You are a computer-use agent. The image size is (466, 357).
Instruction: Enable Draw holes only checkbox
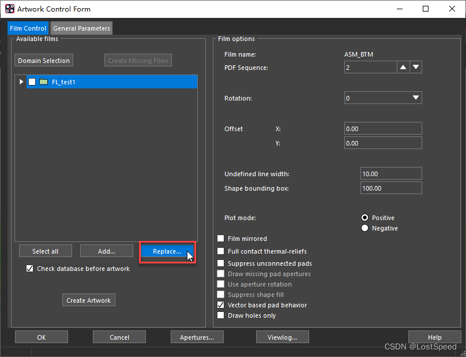pos(221,315)
